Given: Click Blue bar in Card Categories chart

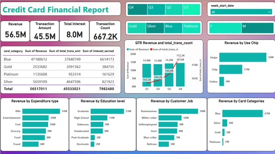Looking at the screenshot, I should pyautogui.click(x=242, y=113).
